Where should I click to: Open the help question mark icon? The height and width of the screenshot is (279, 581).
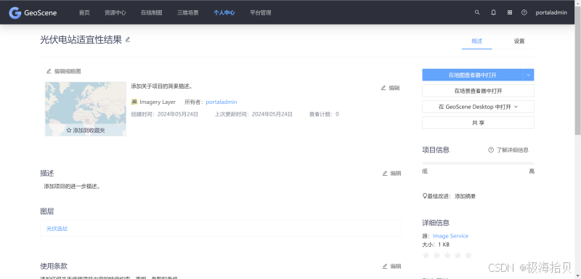coord(524,12)
